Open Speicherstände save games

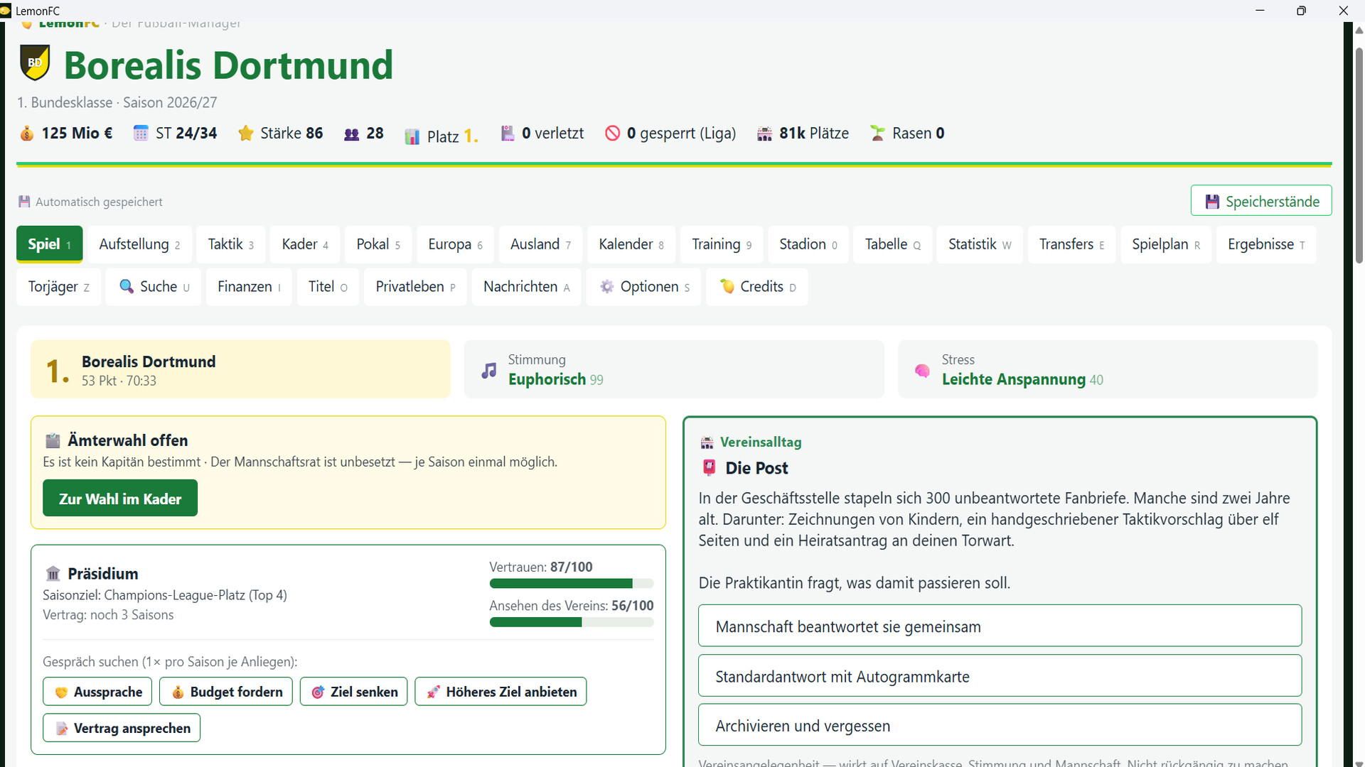(x=1261, y=201)
